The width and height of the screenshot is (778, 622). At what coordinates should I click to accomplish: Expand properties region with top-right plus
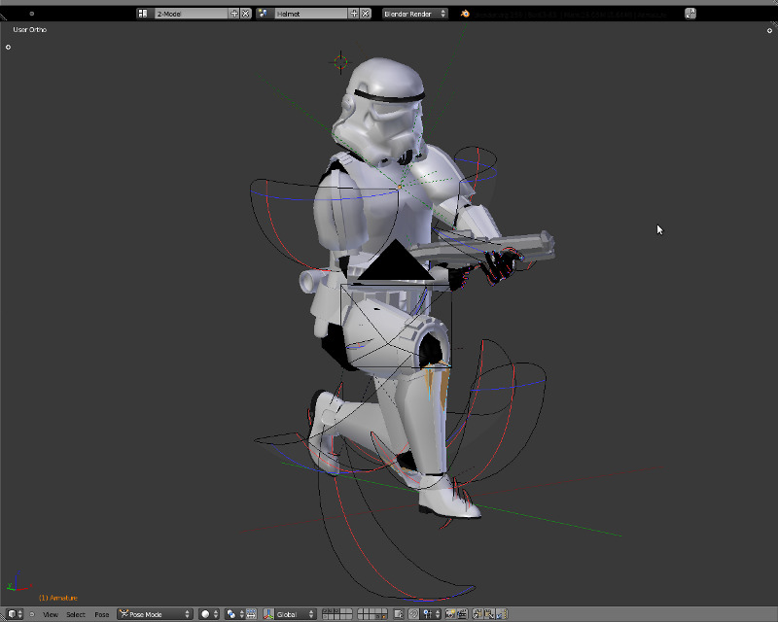(x=769, y=31)
